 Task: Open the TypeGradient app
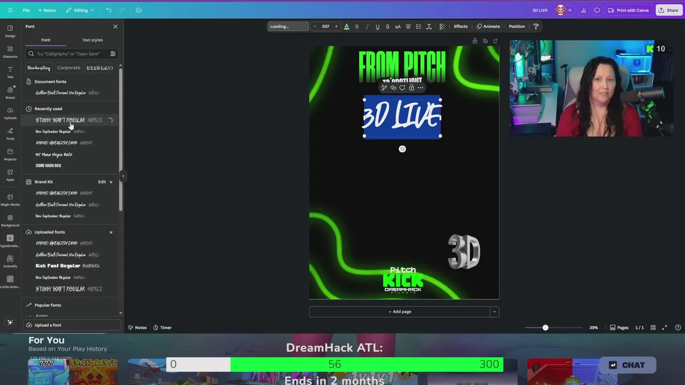(x=10, y=241)
